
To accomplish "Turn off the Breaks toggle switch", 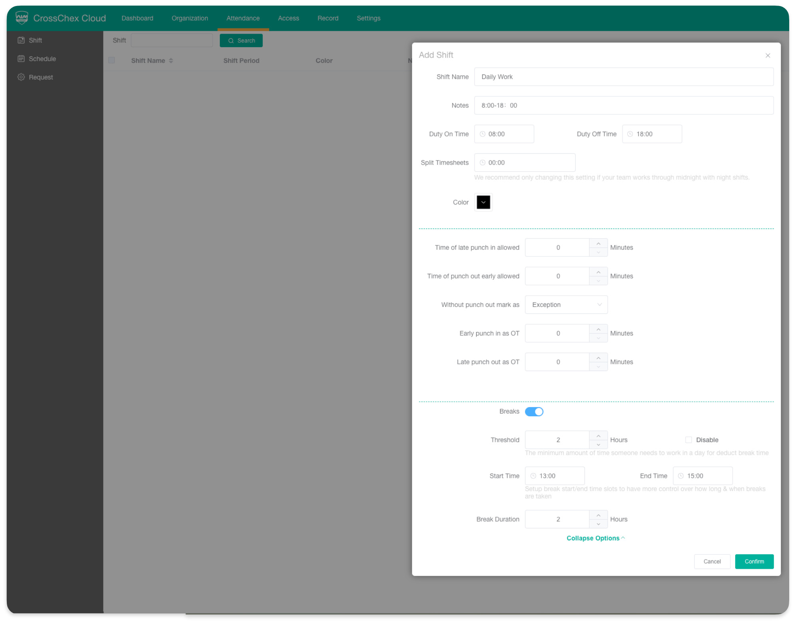I will 534,411.
